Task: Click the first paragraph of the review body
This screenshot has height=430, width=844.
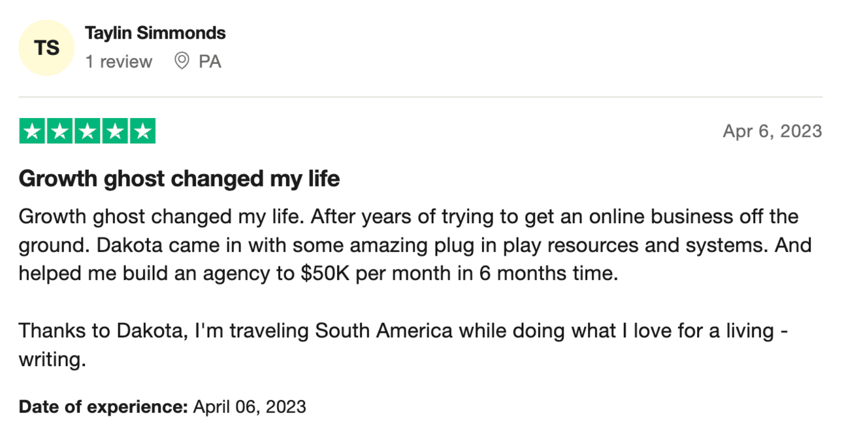Action: 415,245
